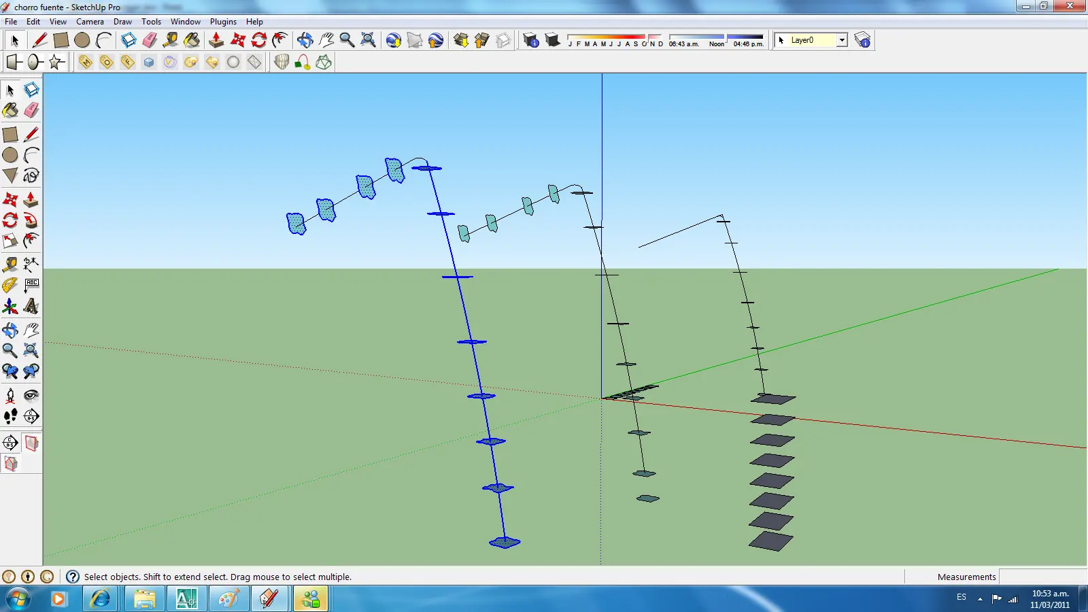
Task: Open Windows Start button
Action: [18, 599]
